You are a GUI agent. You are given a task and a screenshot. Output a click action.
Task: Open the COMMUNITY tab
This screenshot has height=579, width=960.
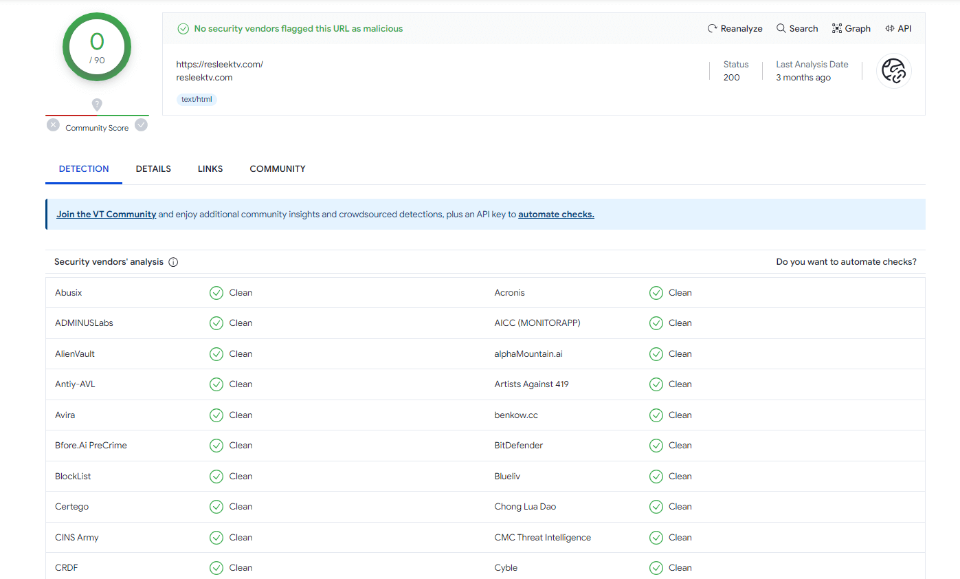[278, 168]
